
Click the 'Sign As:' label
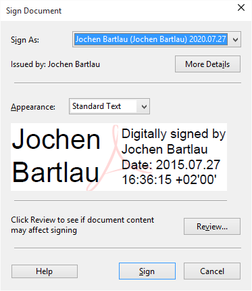(25, 40)
